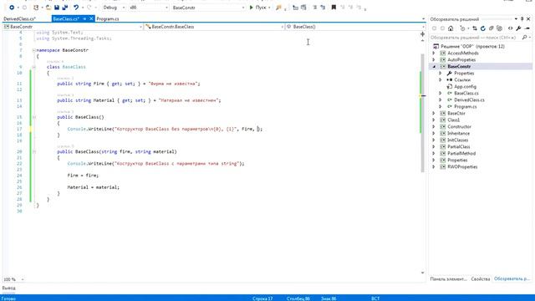Click the Save icon in the toolbar
The image size is (535, 301).
click(x=57, y=8)
